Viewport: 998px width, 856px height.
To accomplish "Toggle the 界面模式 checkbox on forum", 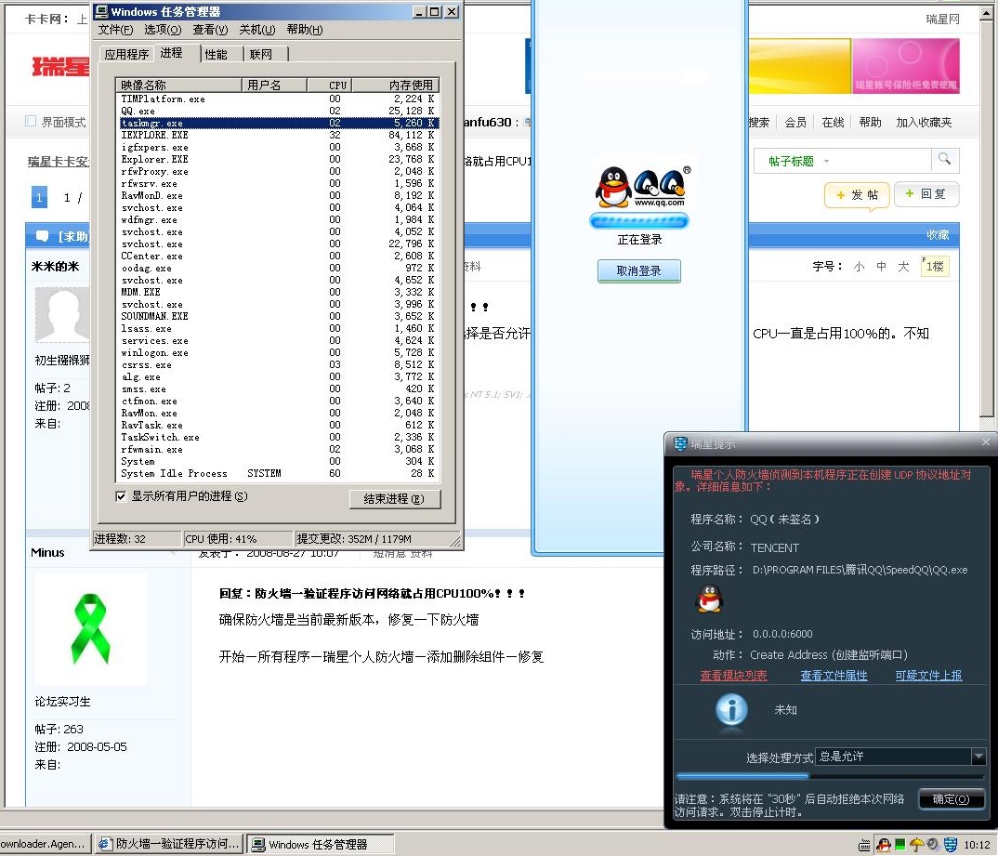I will coord(31,121).
